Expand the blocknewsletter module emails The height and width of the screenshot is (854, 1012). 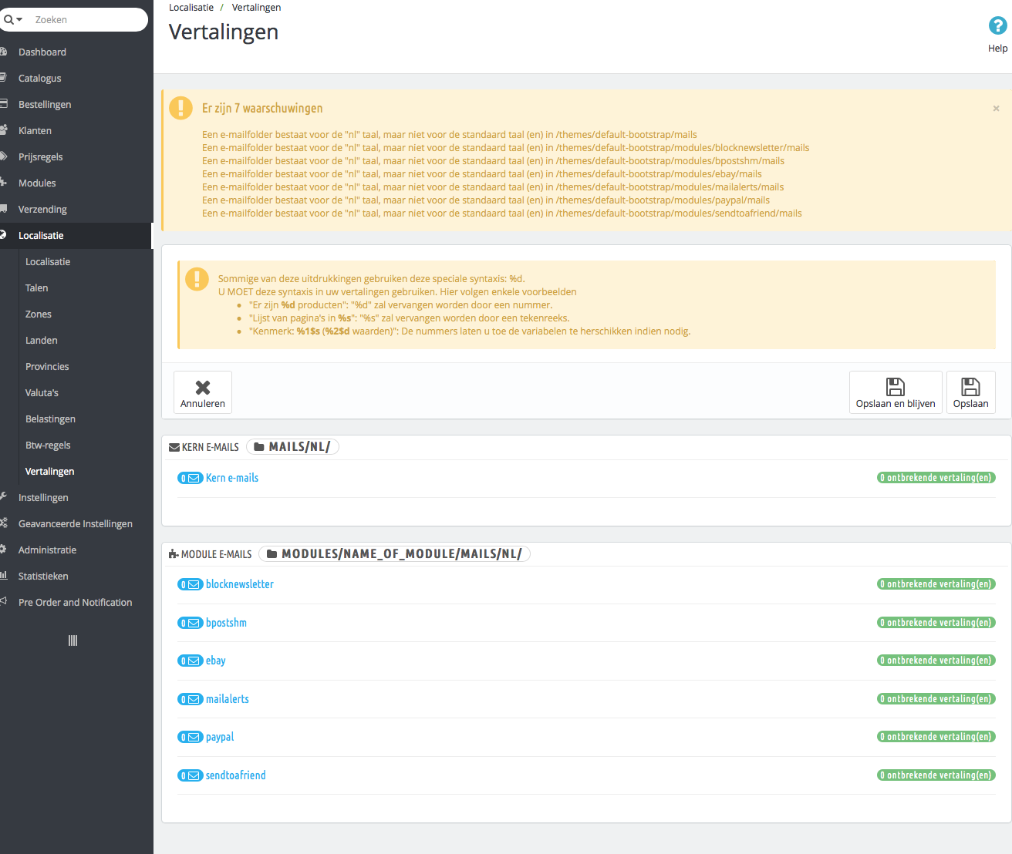point(240,584)
